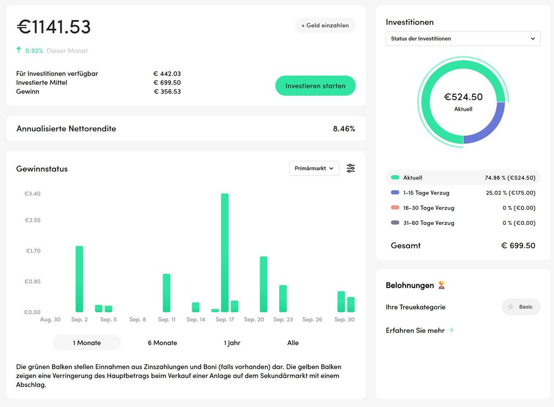Image resolution: width=554 pixels, height=407 pixels.
Task: Click the €1141.53 total balance
Action: click(x=54, y=27)
